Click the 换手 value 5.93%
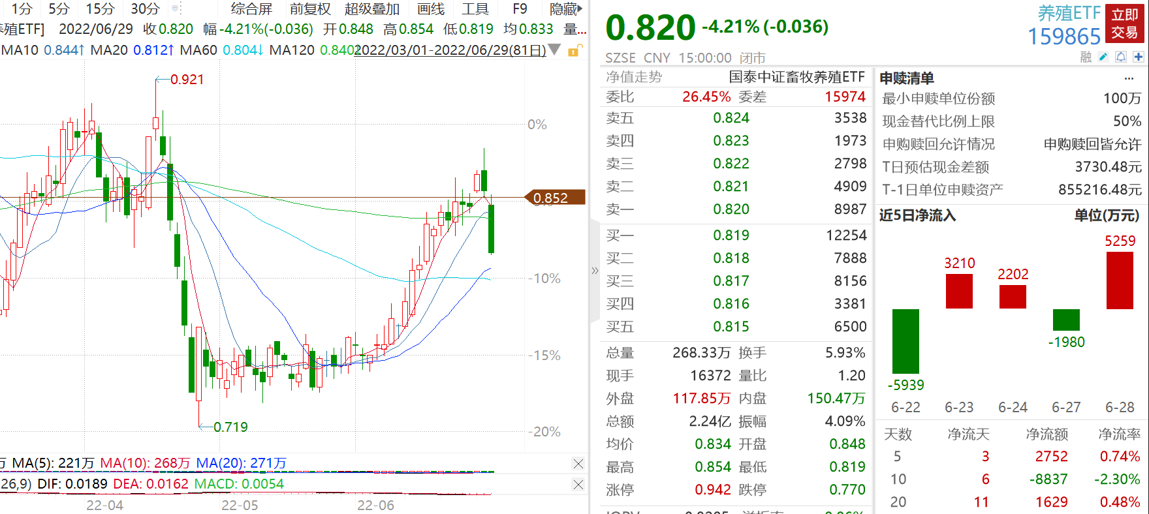Screen dimensions: 1149x514 pyautogui.click(x=845, y=353)
